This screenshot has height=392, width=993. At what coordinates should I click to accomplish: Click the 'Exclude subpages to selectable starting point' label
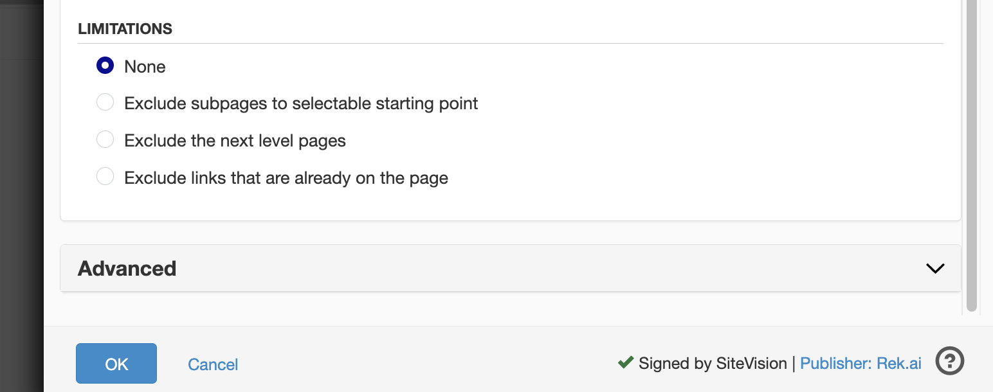coord(301,103)
